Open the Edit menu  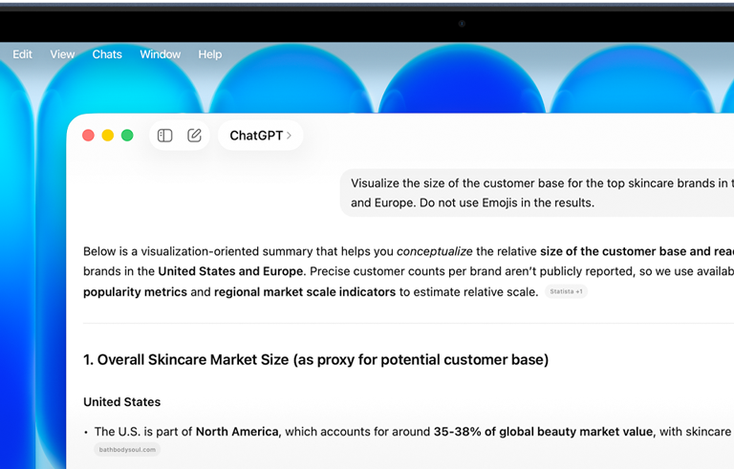click(22, 54)
